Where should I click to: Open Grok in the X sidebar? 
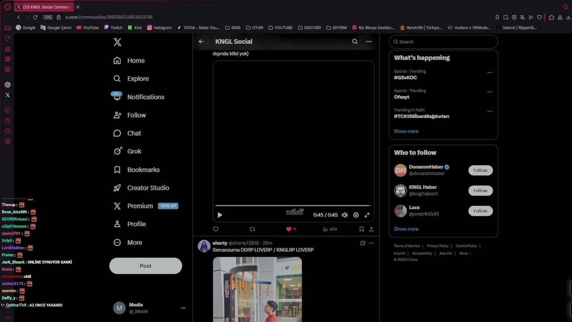tap(127, 151)
